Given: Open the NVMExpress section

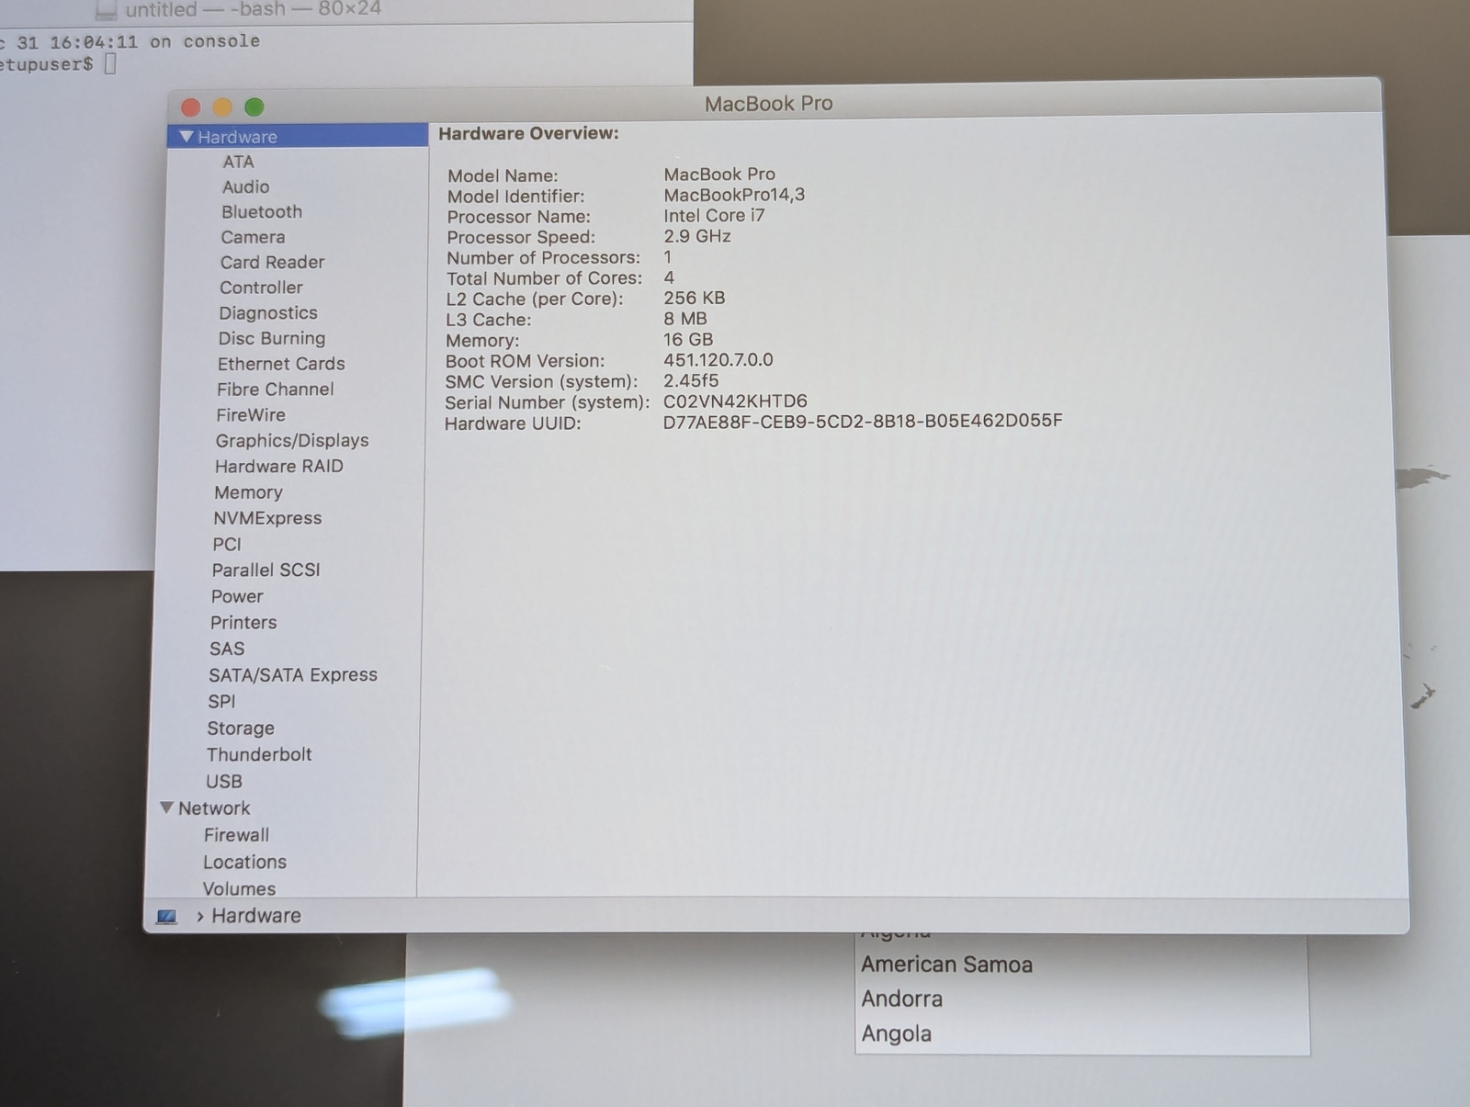Looking at the screenshot, I should pos(267,519).
